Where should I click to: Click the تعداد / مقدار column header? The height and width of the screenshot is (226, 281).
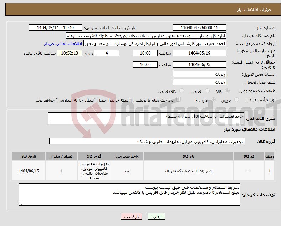(x=62, y=156)
